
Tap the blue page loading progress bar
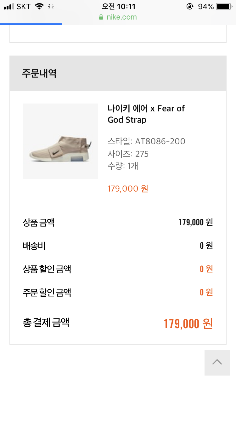31,24
